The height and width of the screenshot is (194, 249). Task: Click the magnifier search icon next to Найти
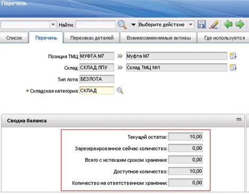(122, 24)
